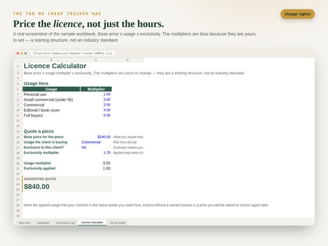Screen dimensions: 328x246
Task: Click the Exclusivity multiplier label
Action: 41,153
